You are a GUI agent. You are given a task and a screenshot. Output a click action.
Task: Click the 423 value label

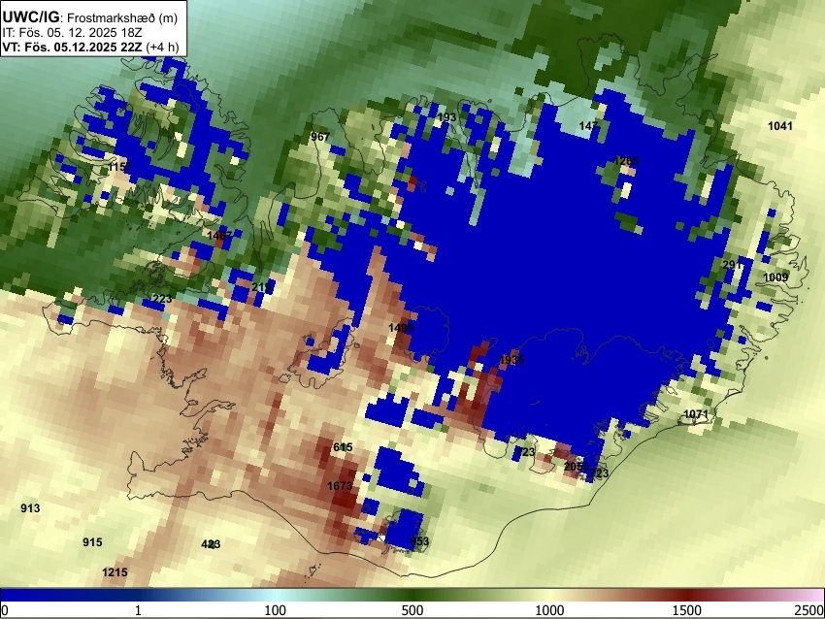click(211, 544)
